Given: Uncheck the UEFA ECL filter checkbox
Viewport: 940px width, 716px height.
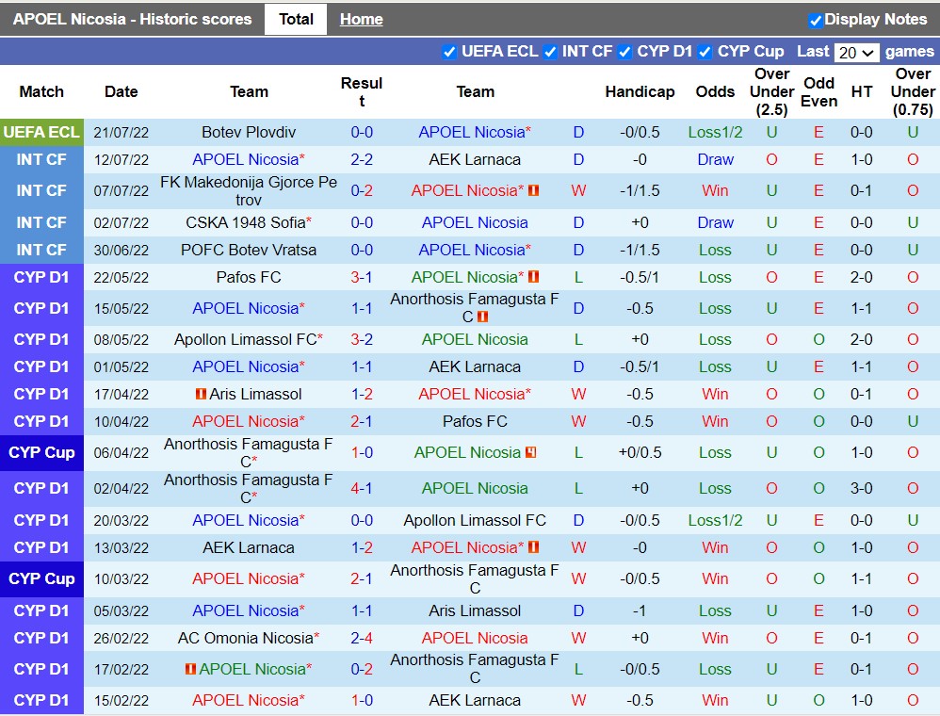Looking at the screenshot, I should [449, 52].
